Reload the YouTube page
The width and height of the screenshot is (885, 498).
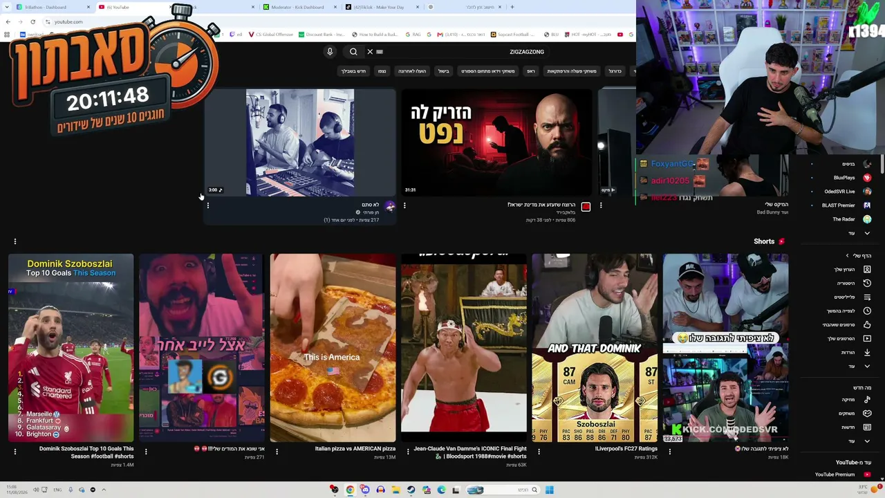(32, 22)
